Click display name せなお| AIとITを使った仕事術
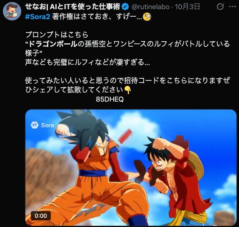The width and height of the screenshot is (239, 227). click(72, 7)
